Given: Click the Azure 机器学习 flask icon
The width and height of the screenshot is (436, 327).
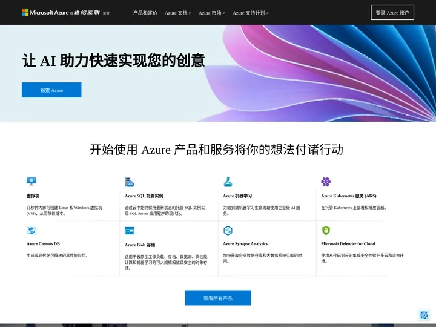Looking at the screenshot, I should point(228,182).
